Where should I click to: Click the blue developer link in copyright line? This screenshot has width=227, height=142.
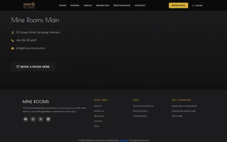click(x=124, y=140)
